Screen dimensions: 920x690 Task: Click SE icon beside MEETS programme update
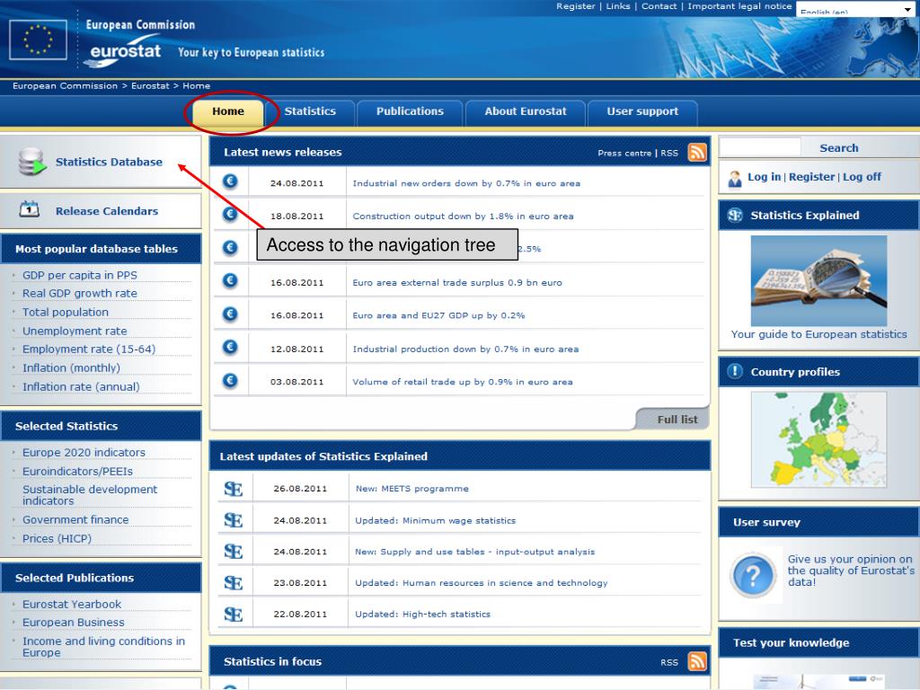[233, 488]
